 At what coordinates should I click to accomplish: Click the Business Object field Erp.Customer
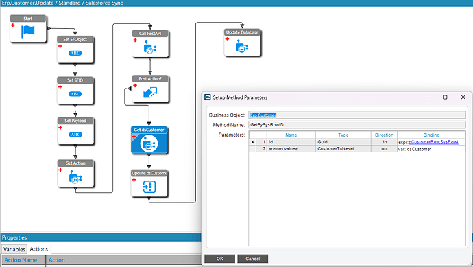[x=357, y=115]
